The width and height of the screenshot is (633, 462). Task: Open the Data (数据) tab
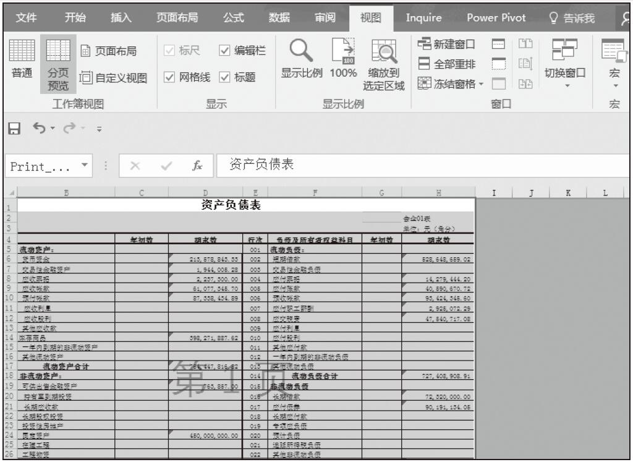pos(279,18)
